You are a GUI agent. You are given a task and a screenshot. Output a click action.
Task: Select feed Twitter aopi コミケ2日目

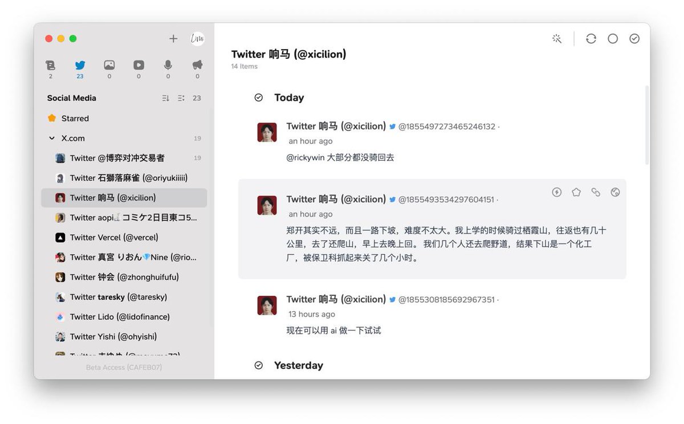coord(124,218)
